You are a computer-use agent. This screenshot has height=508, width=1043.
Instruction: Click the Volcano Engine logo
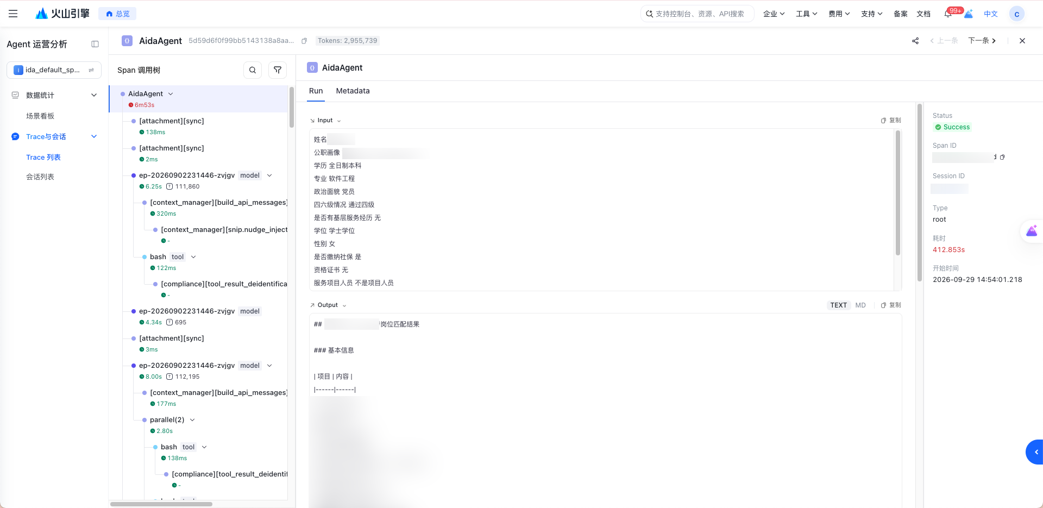(62, 14)
